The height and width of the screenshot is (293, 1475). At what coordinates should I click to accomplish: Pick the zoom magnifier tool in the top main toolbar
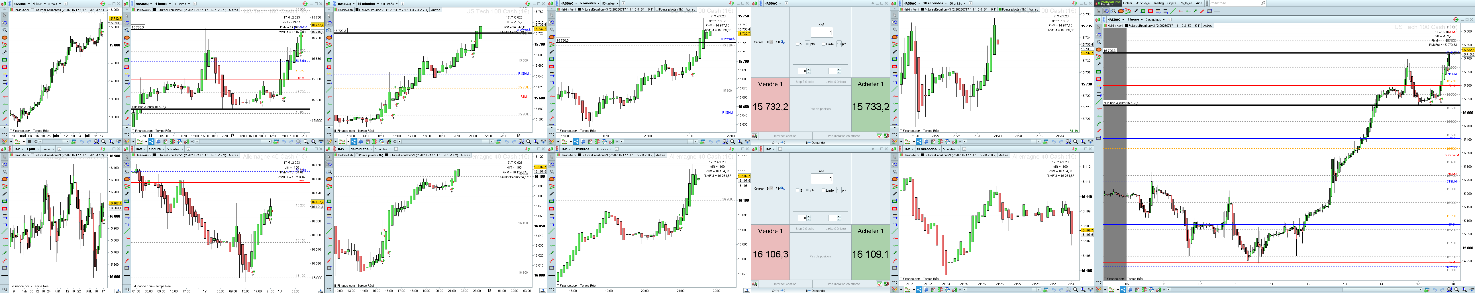1114,11
